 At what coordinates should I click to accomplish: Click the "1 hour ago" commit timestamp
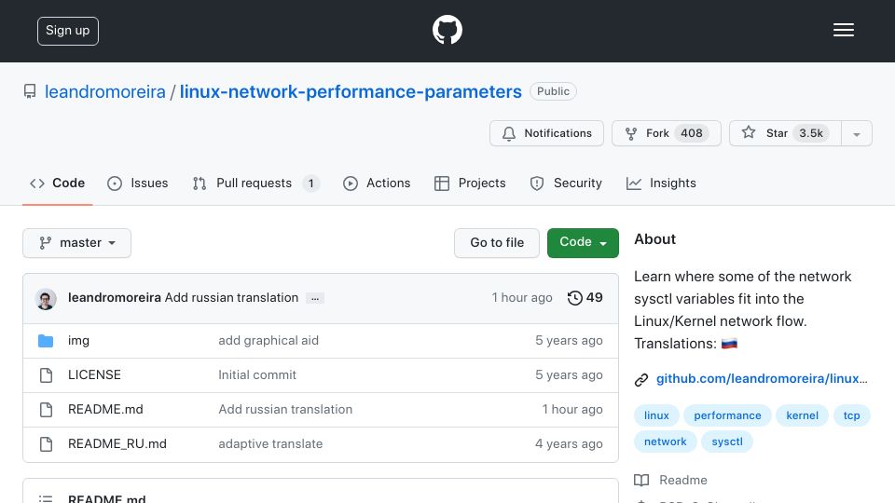(522, 298)
